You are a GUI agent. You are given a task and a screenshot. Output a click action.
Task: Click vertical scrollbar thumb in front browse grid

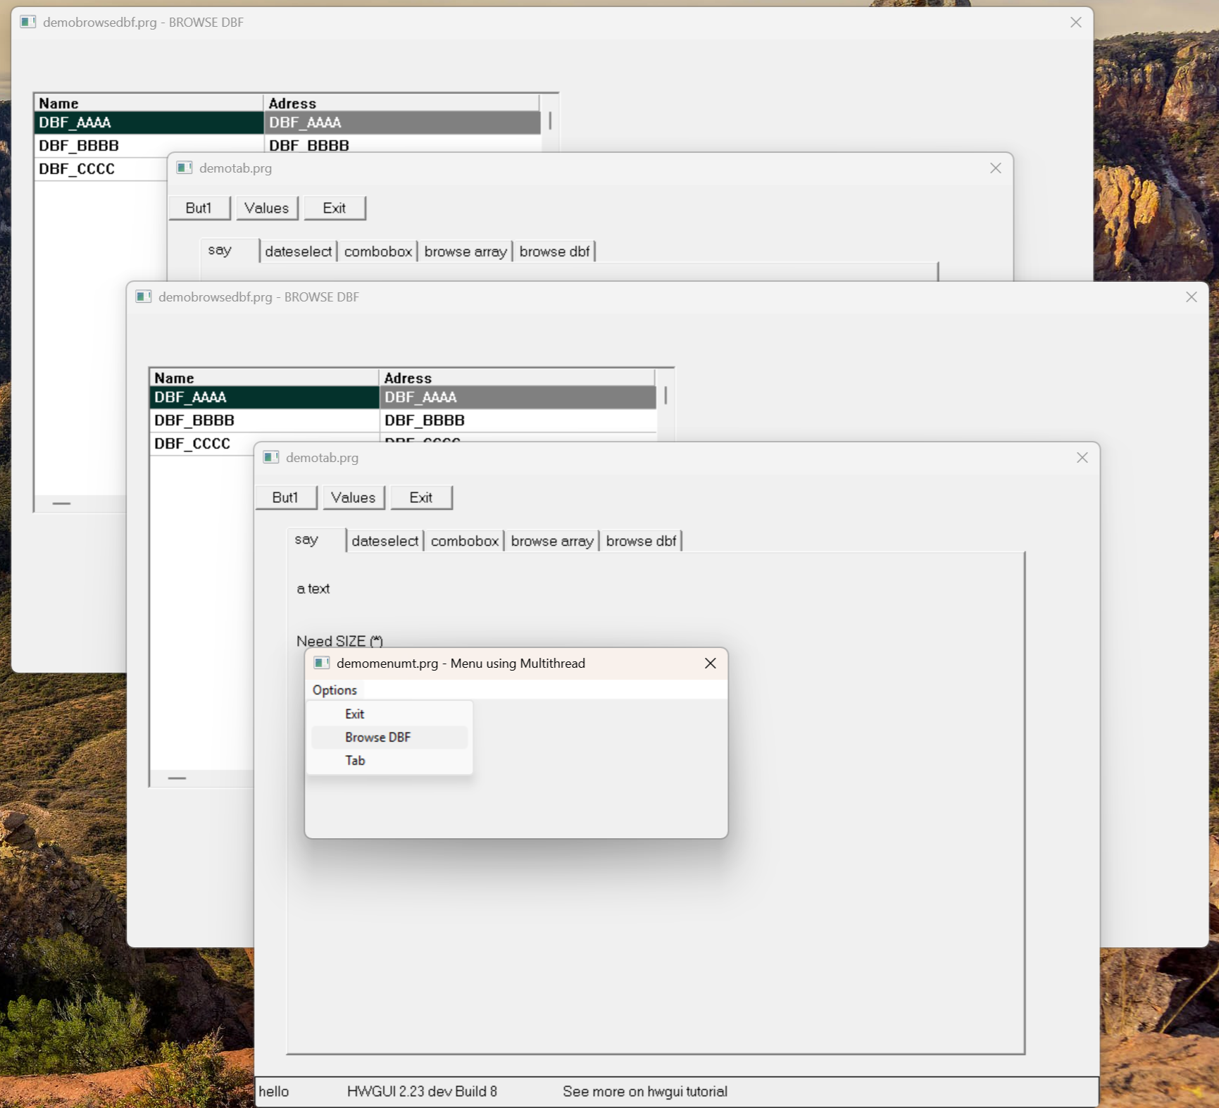(x=665, y=396)
